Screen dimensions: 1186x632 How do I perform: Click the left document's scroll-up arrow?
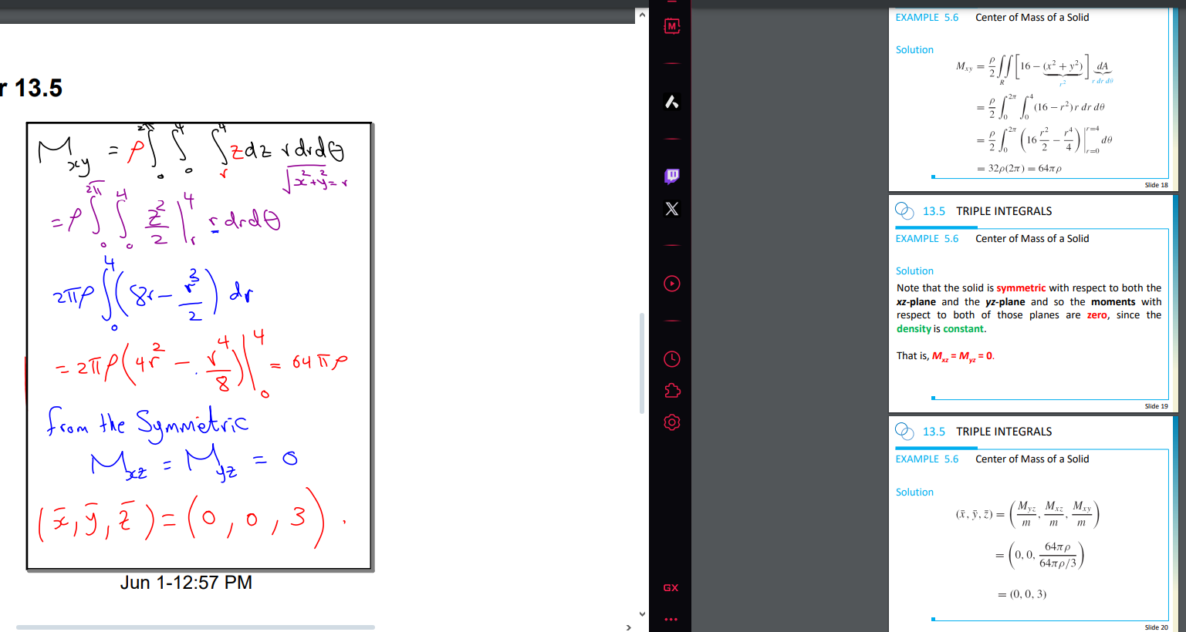(x=642, y=15)
